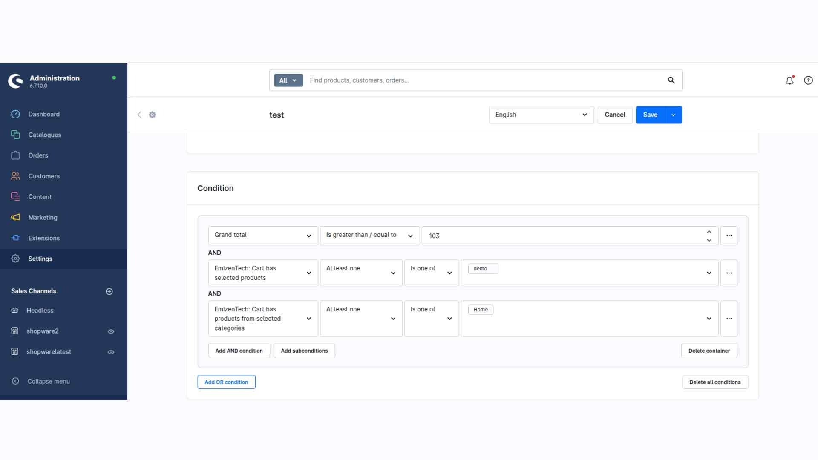The image size is (818, 460).
Task: Open the help question mark icon
Action: tap(808, 80)
